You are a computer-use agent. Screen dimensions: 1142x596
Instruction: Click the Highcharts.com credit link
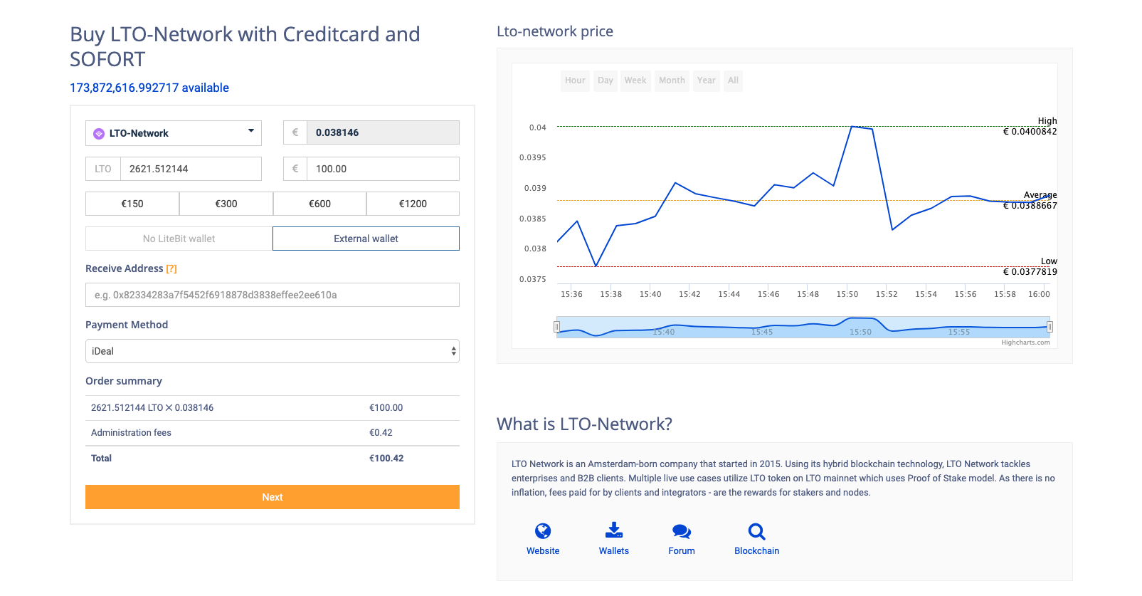[1025, 343]
